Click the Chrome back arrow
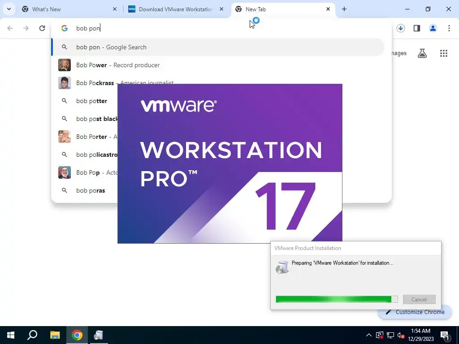Image resolution: width=459 pixels, height=344 pixels. [10, 28]
